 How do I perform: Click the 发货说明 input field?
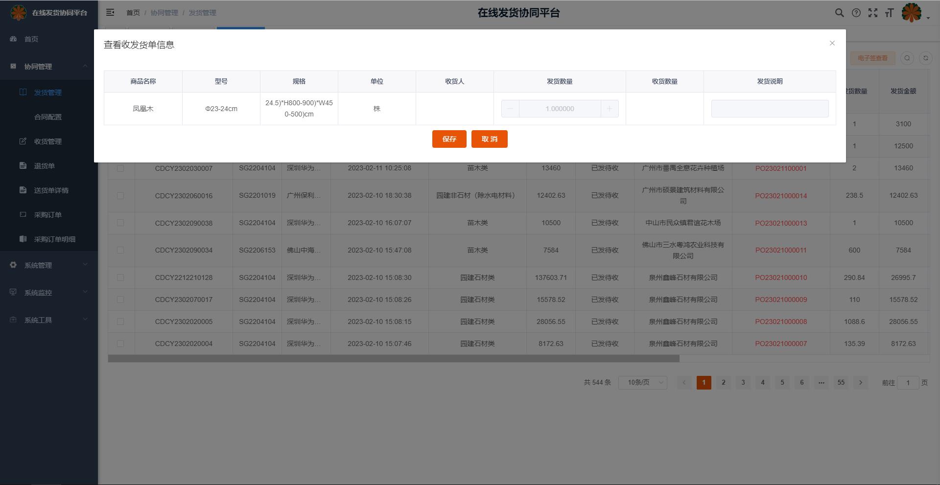(x=770, y=109)
